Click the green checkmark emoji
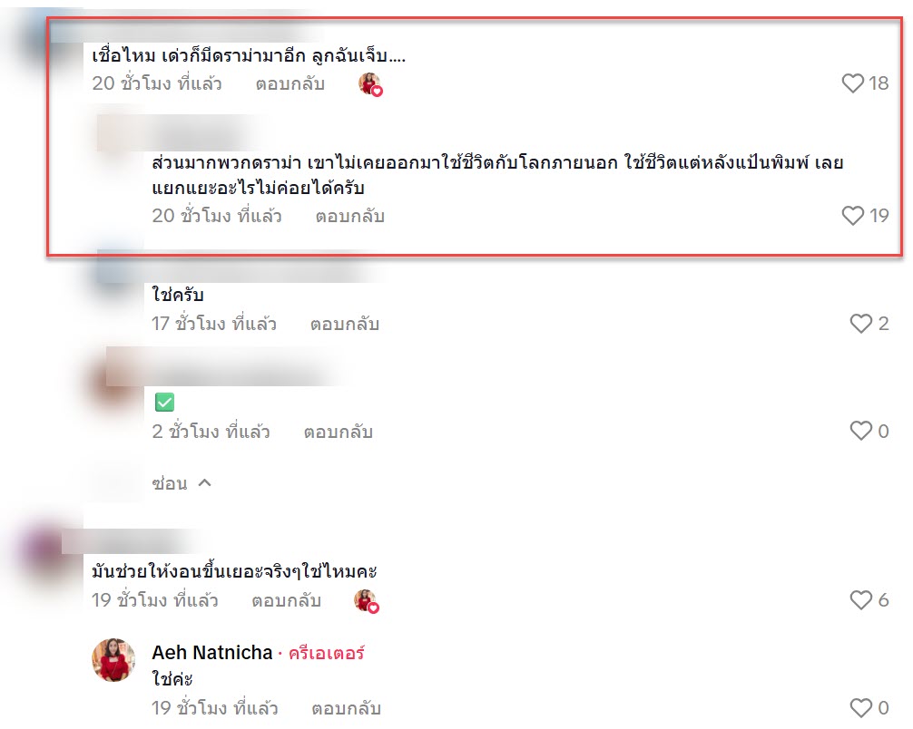 click(165, 402)
